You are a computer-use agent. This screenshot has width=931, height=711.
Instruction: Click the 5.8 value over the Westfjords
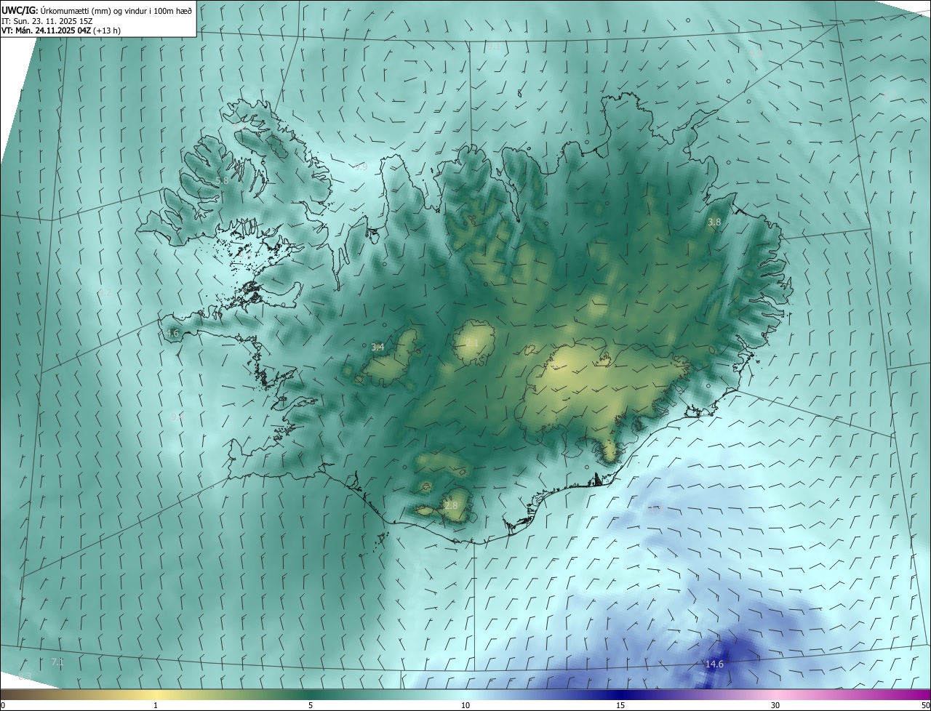[223, 180]
